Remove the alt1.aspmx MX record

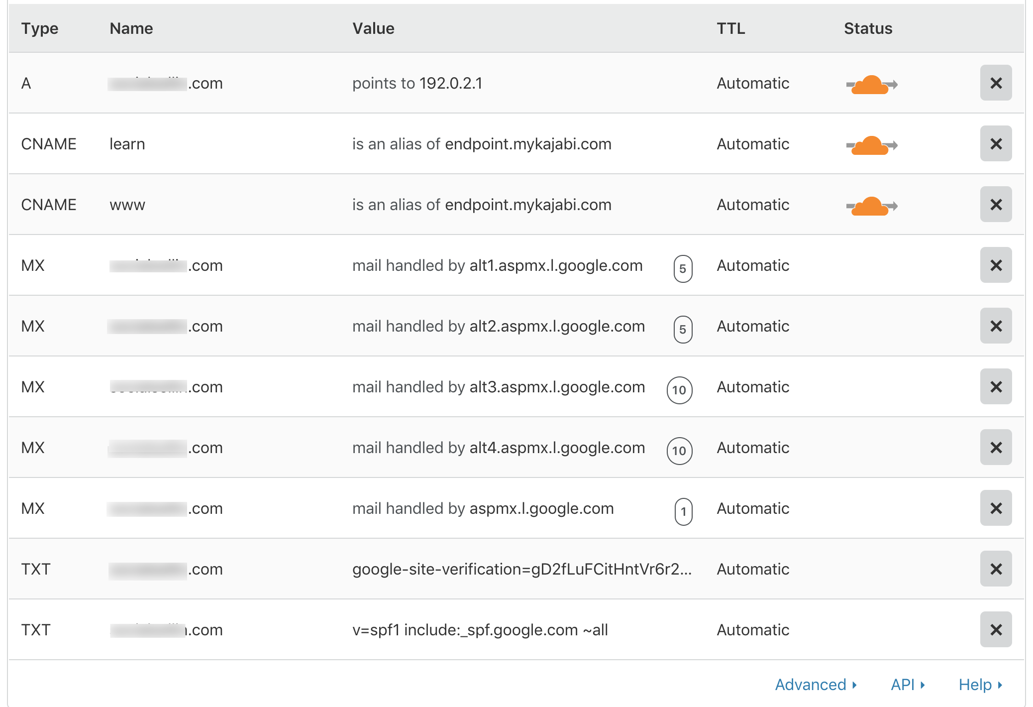pyautogui.click(x=996, y=265)
